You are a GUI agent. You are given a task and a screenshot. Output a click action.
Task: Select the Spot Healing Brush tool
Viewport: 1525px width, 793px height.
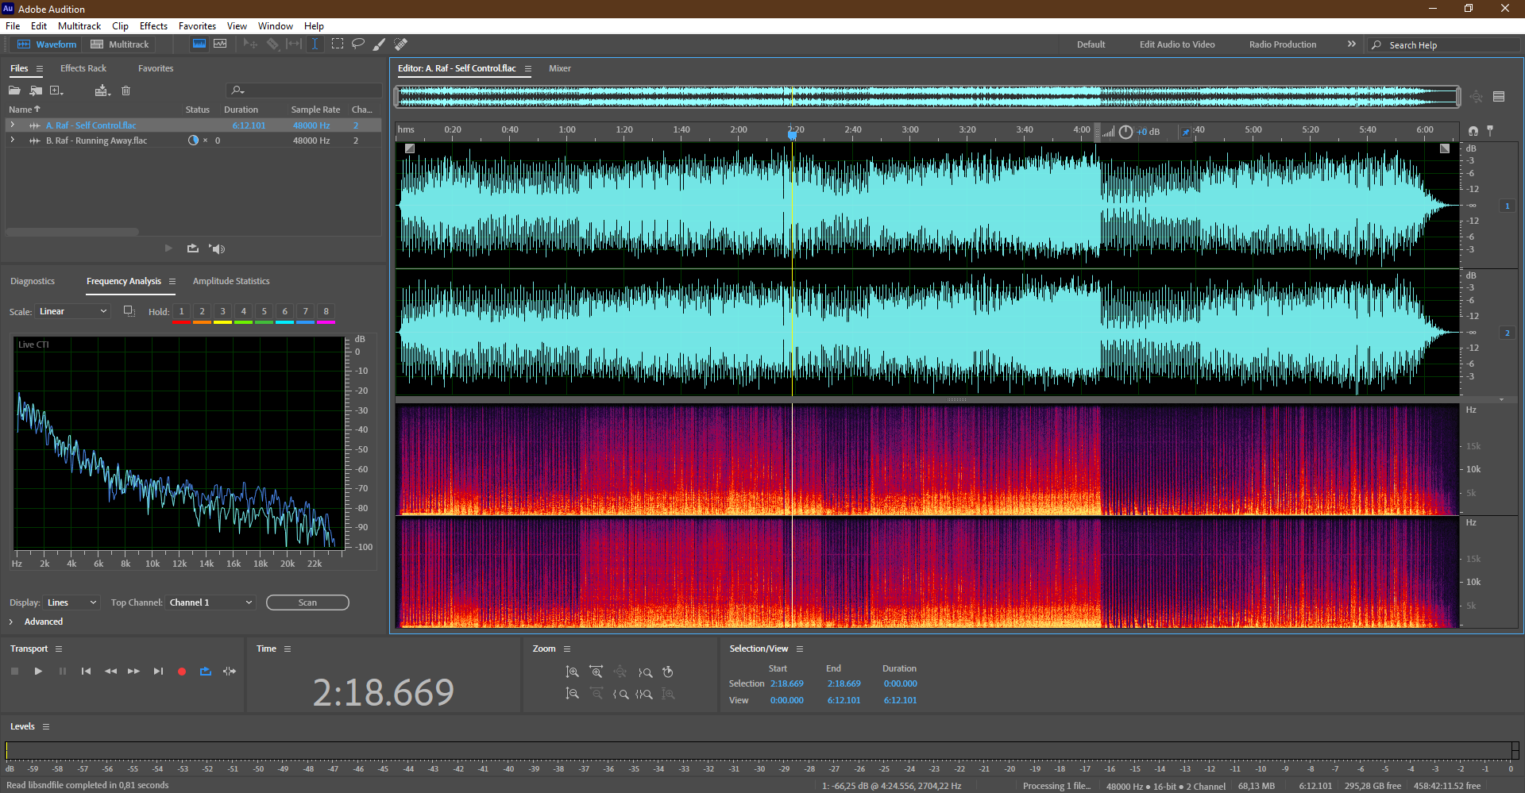[401, 44]
